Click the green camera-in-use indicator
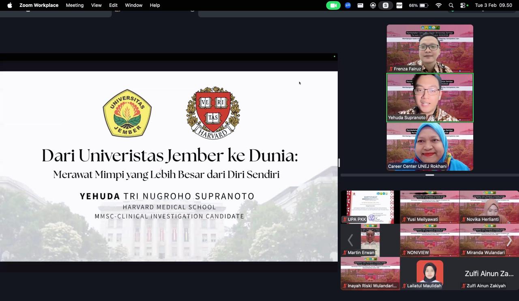519x301 pixels. (333, 5)
